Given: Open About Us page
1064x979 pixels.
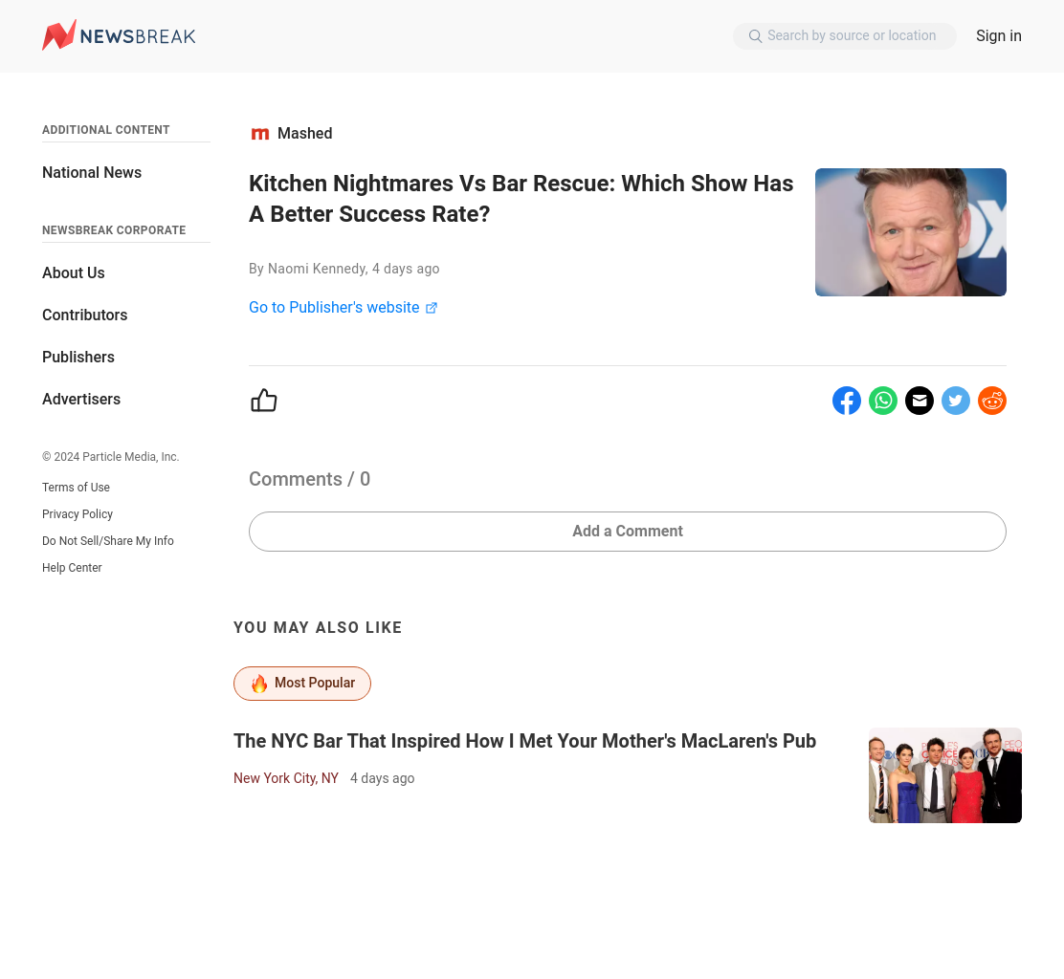Looking at the screenshot, I should click(x=74, y=273).
